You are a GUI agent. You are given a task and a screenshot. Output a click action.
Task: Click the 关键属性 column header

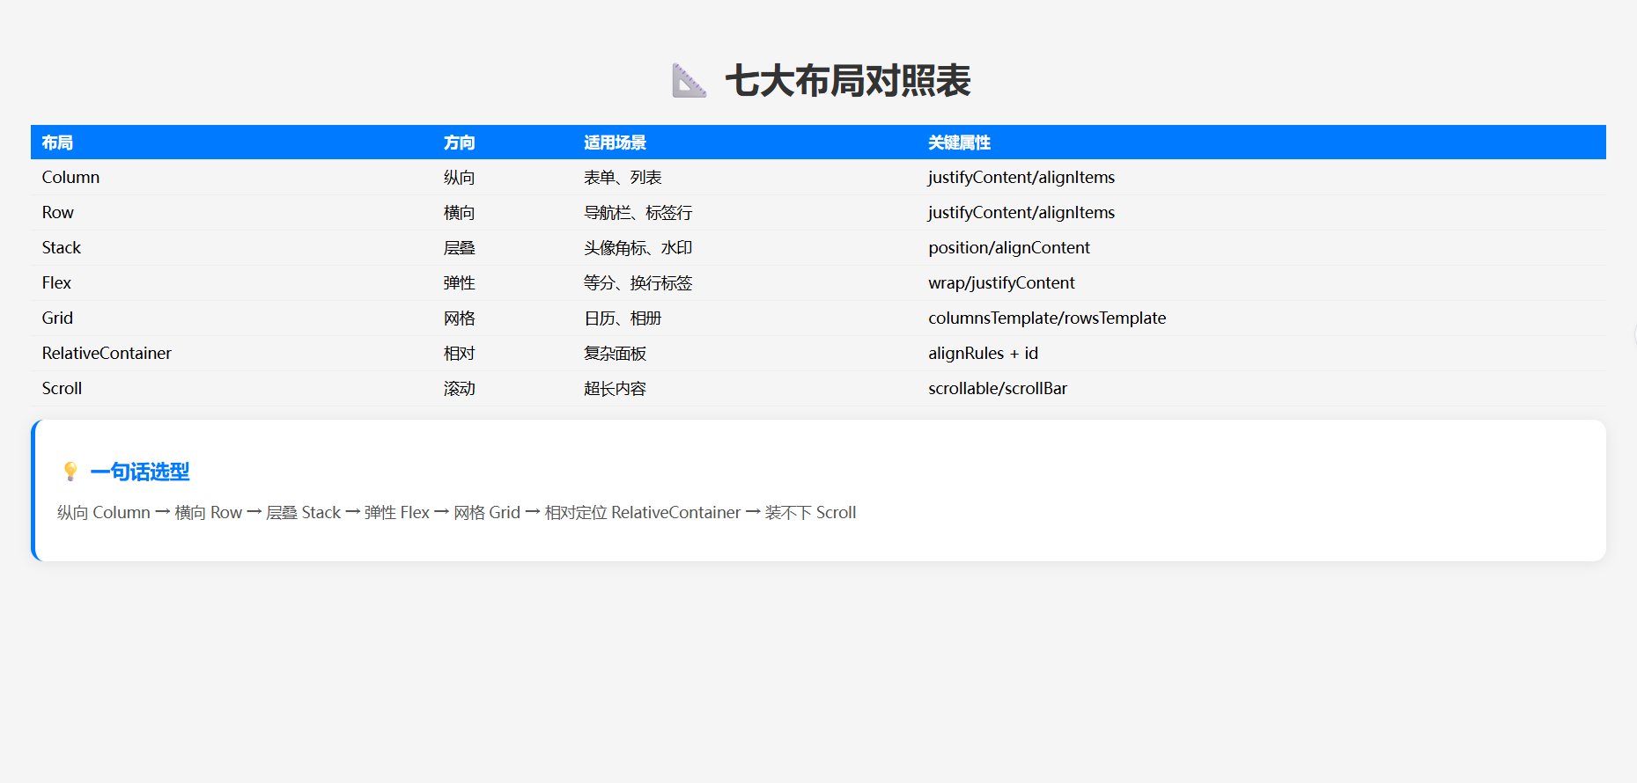959,143
